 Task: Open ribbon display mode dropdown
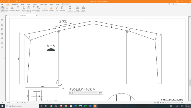[x=170, y=4]
